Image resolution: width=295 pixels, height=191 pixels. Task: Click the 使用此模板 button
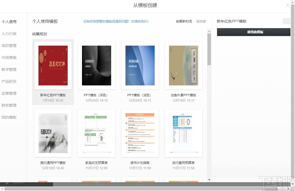click(x=254, y=32)
